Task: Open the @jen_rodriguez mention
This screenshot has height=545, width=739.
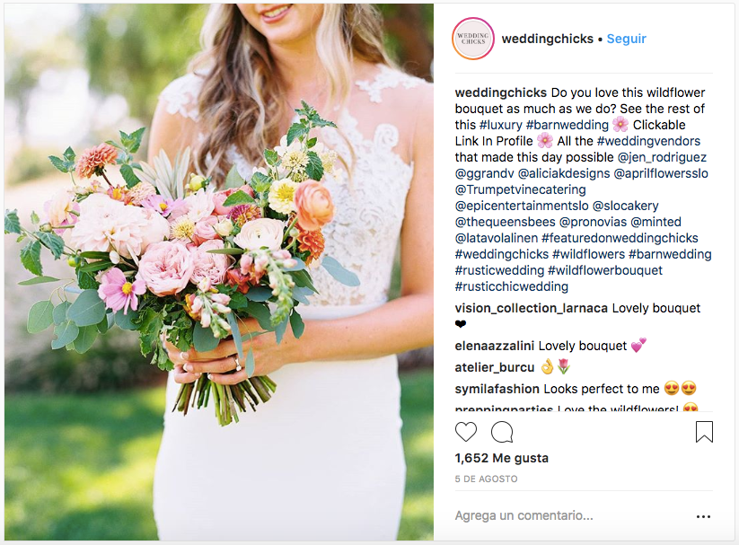Action: click(662, 157)
